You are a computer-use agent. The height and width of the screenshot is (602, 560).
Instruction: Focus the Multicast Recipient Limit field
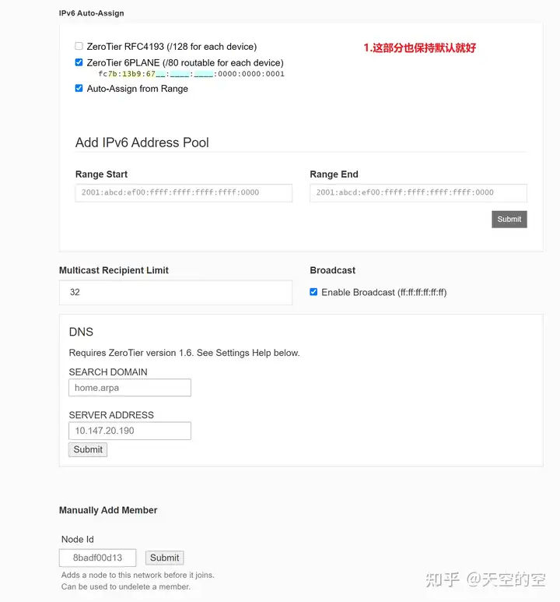pos(176,292)
